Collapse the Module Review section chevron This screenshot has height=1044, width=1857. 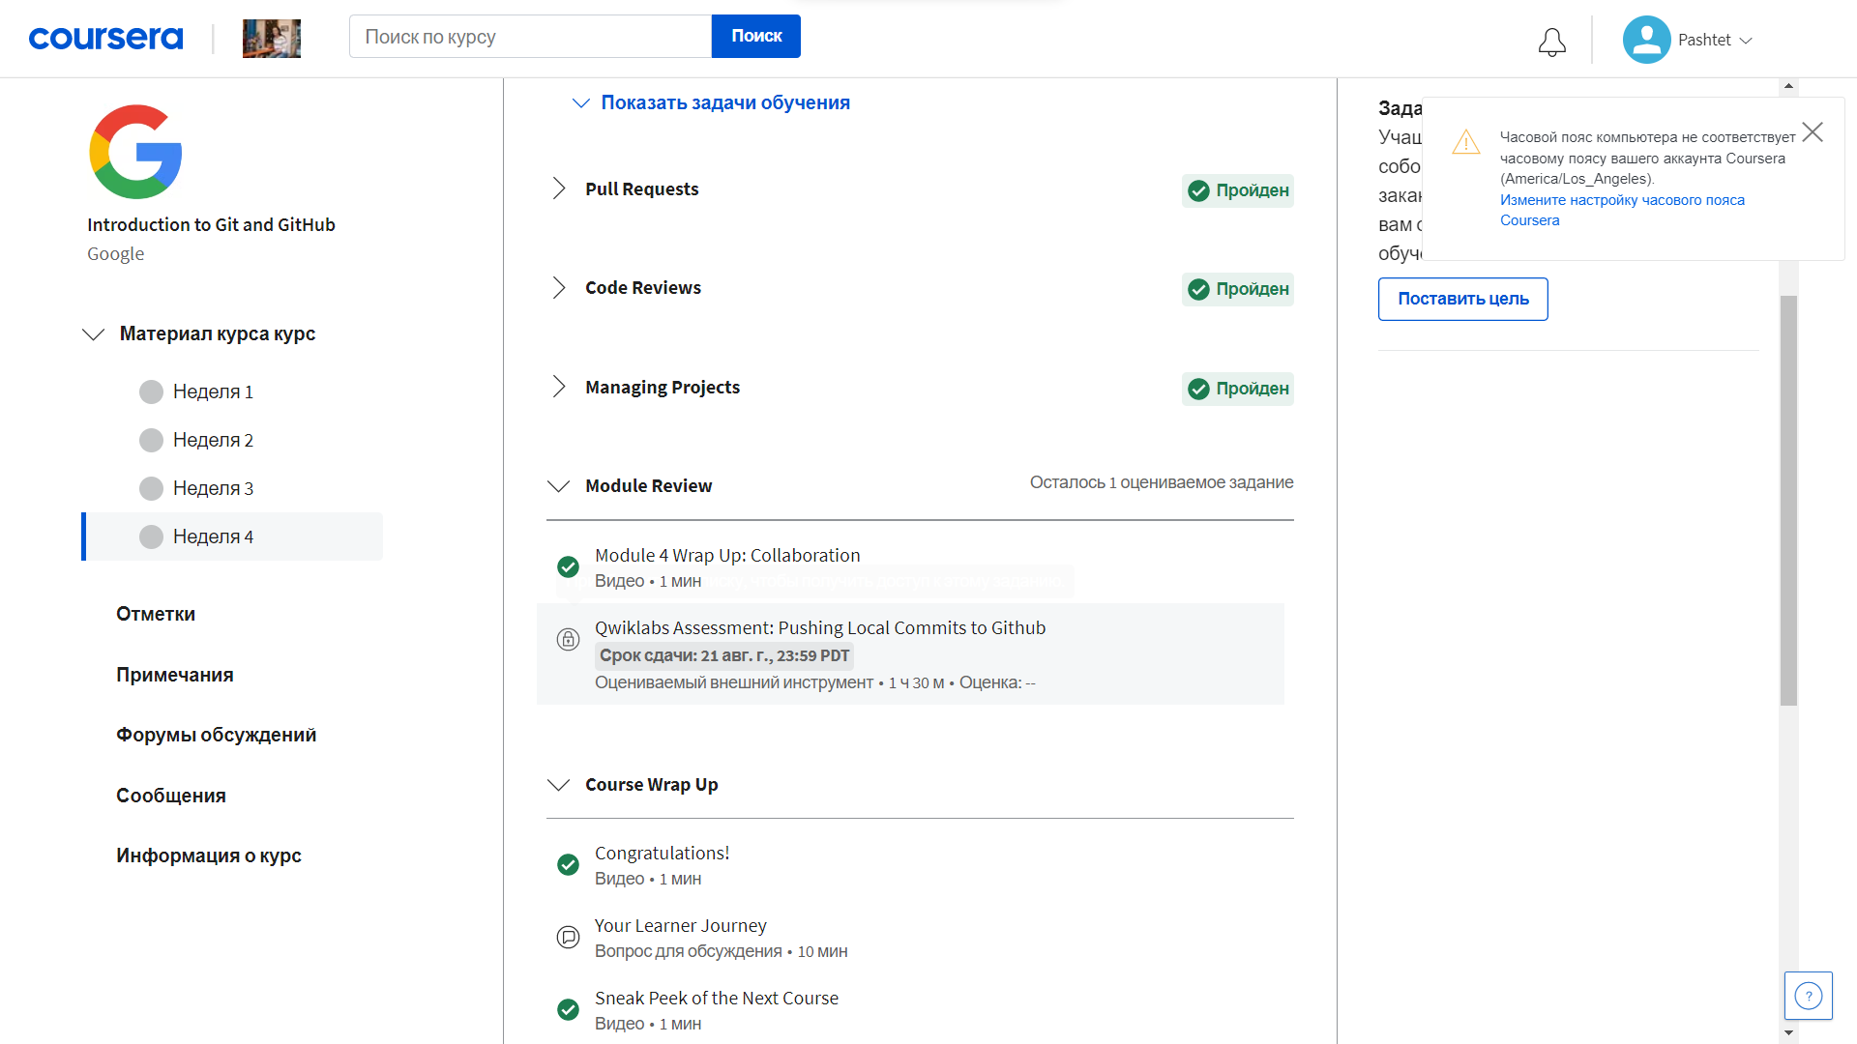point(558,486)
